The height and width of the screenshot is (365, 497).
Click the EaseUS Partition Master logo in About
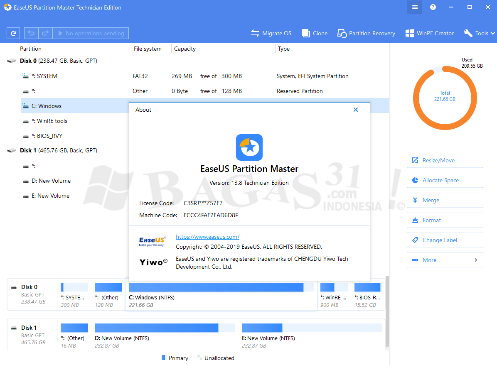[249, 147]
